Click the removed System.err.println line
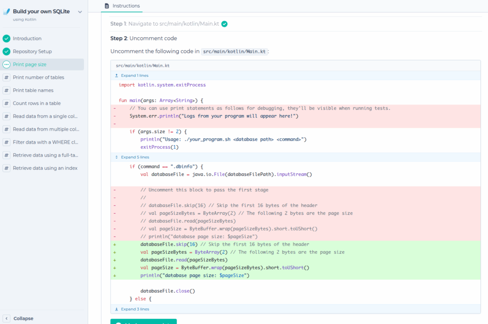Screen dimensions: 488x324 click(214, 116)
